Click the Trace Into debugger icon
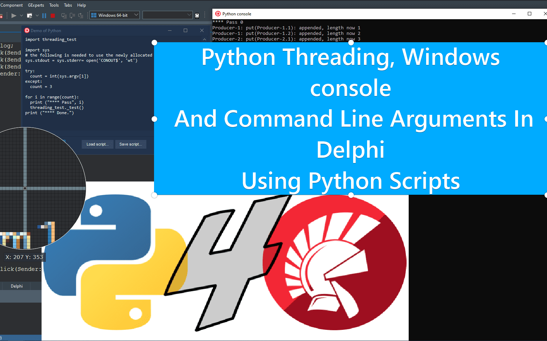 pos(64,15)
